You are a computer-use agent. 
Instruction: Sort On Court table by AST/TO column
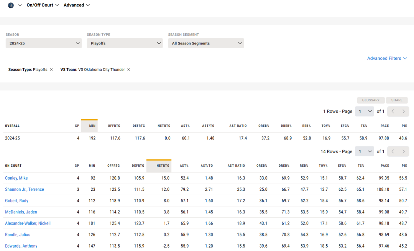pos(207,166)
